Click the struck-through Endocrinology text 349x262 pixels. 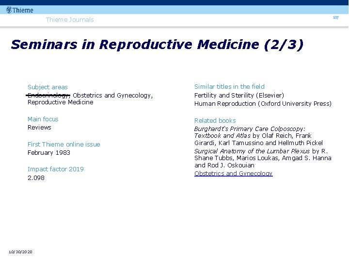coord(49,96)
